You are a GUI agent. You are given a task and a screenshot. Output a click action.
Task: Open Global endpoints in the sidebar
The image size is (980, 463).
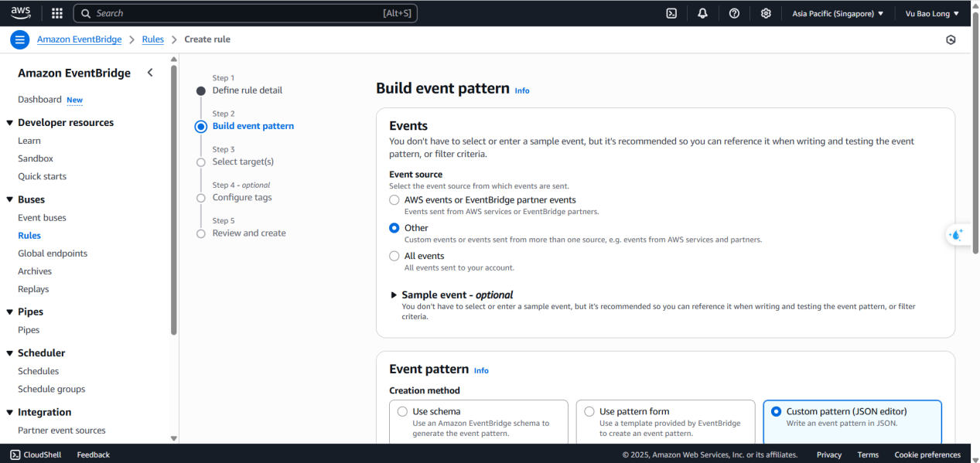(x=53, y=254)
